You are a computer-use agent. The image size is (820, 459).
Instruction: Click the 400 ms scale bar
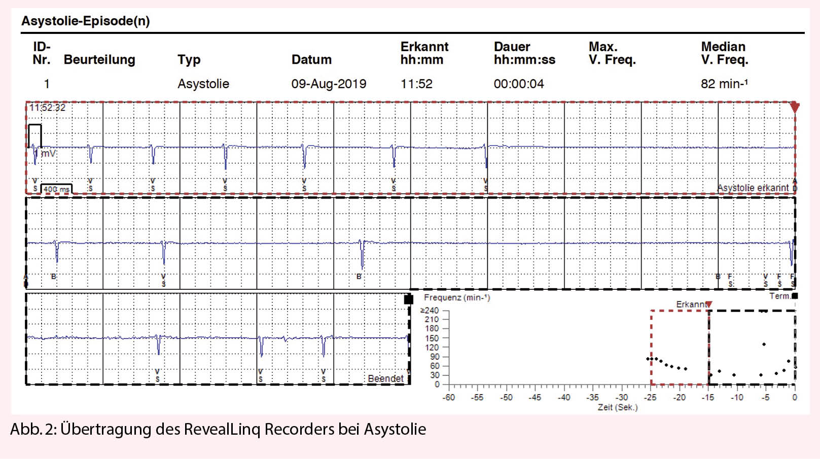(56, 189)
